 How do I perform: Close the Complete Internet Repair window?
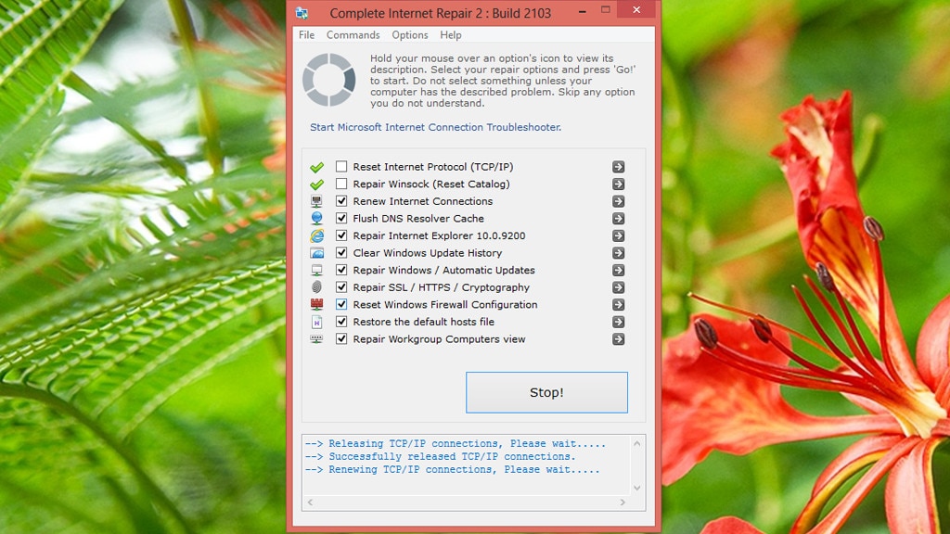point(636,9)
